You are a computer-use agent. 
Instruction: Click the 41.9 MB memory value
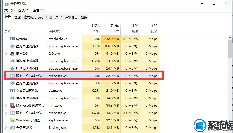tap(113, 54)
